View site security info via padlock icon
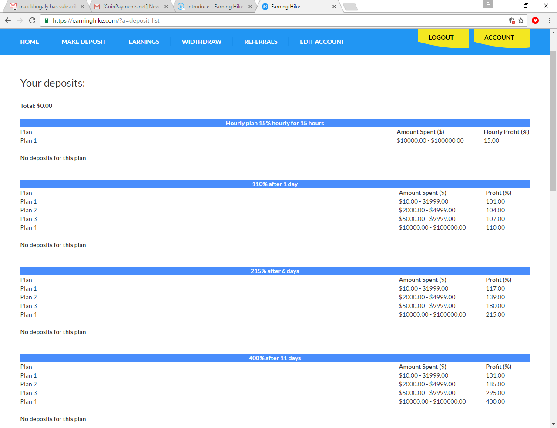 [x=47, y=20]
